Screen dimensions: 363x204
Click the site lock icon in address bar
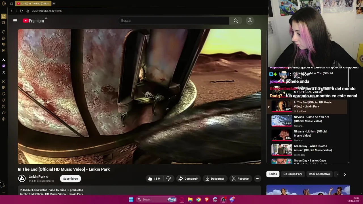[28, 11]
